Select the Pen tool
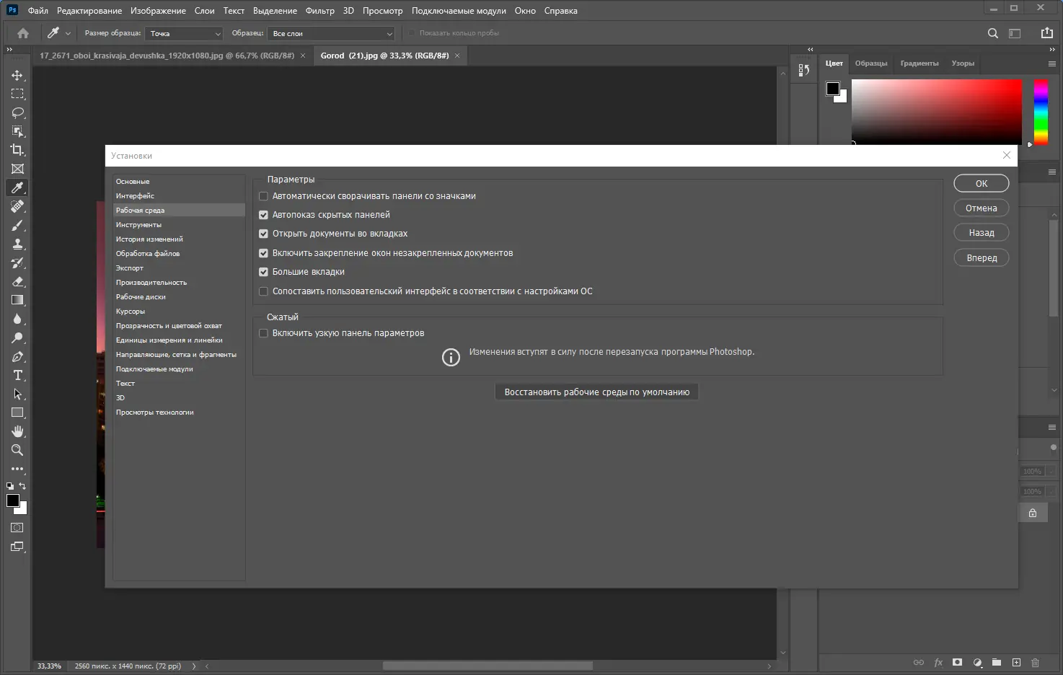The width and height of the screenshot is (1063, 675). click(17, 356)
